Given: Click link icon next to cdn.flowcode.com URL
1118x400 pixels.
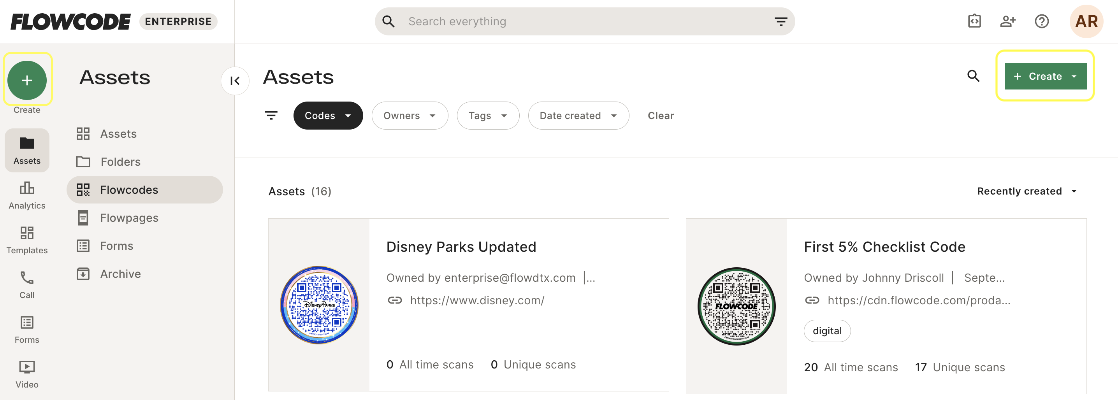Looking at the screenshot, I should [812, 300].
